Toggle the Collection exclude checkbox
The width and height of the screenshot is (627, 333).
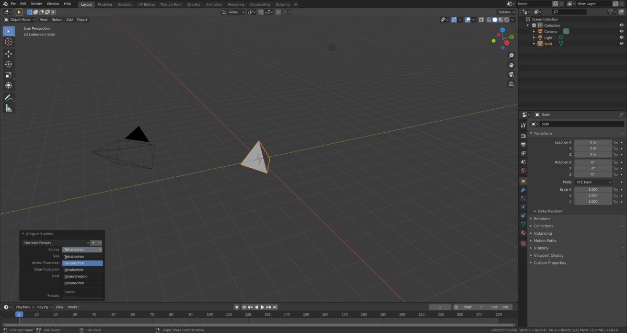[534, 25]
